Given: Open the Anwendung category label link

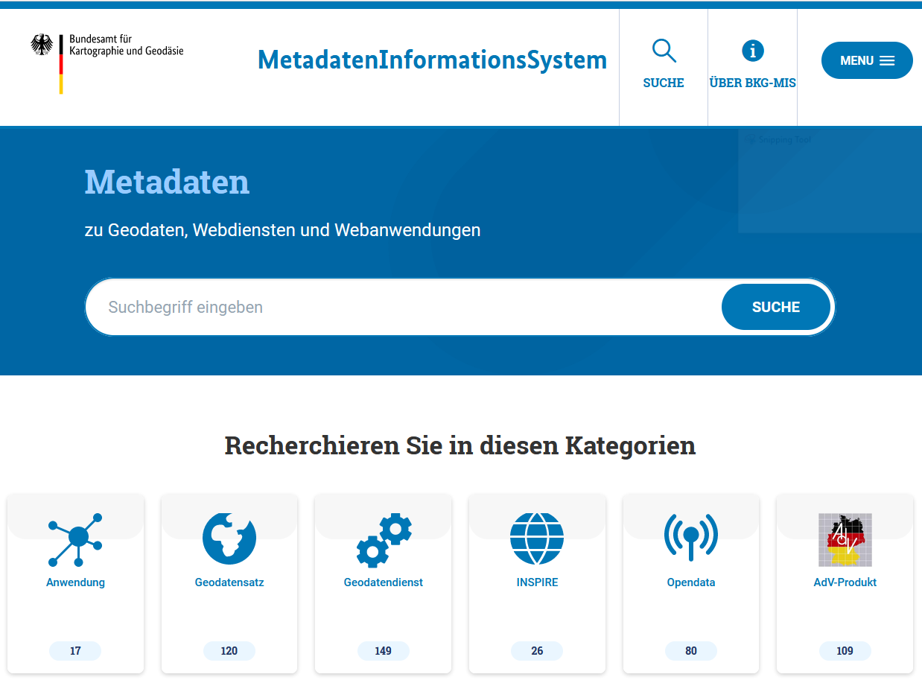Looking at the screenshot, I should (75, 582).
